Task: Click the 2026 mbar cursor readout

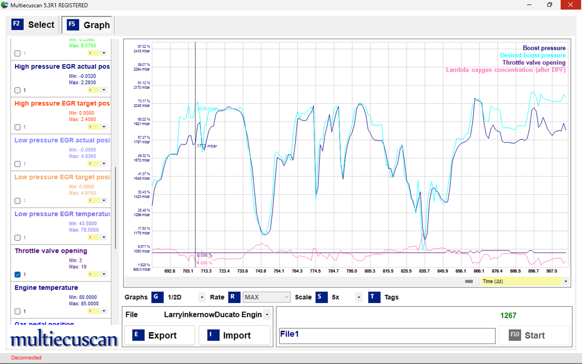Action: click(207, 109)
